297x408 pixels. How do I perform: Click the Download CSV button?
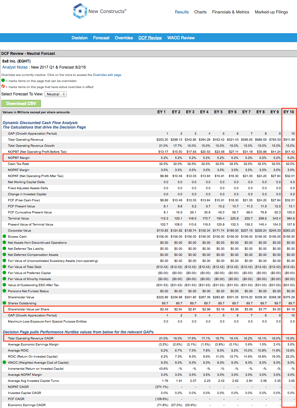tap(21, 103)
